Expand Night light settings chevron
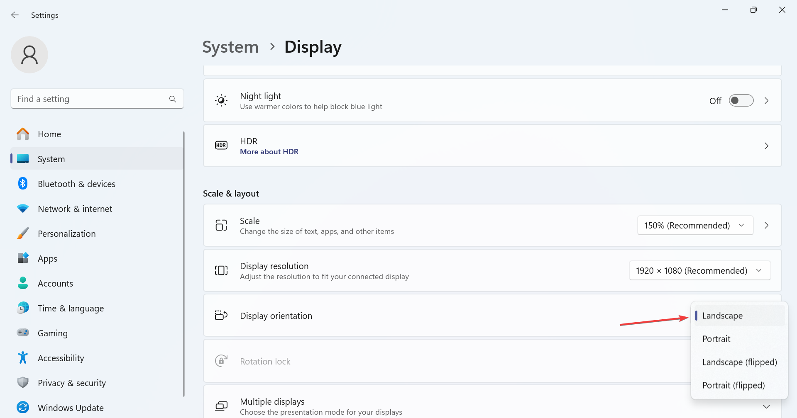Viewport: 797px width, 418px height. [x=767, y=101]
